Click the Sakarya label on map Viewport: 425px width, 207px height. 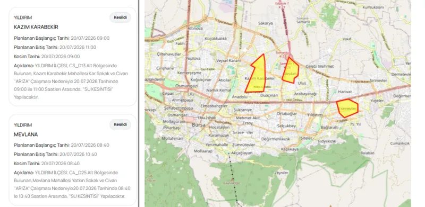(265, 23)
